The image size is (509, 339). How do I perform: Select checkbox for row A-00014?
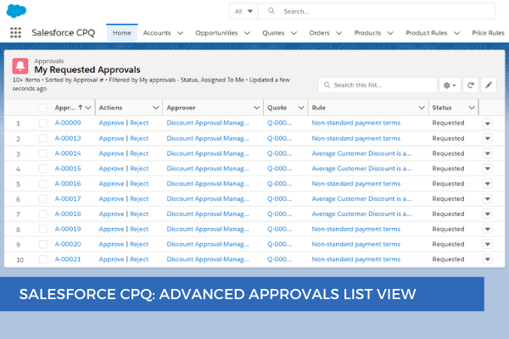click(x=42, y=153)
